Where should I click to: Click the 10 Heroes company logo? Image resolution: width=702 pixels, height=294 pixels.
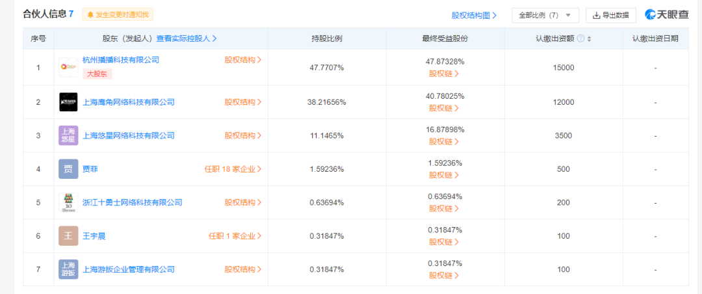click(68, 203)
